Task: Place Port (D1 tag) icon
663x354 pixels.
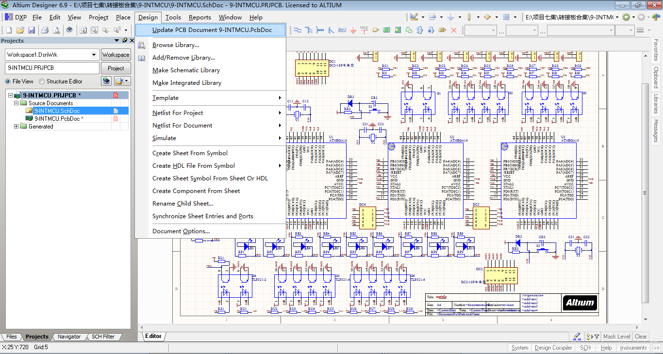Action: coord(442,30)
